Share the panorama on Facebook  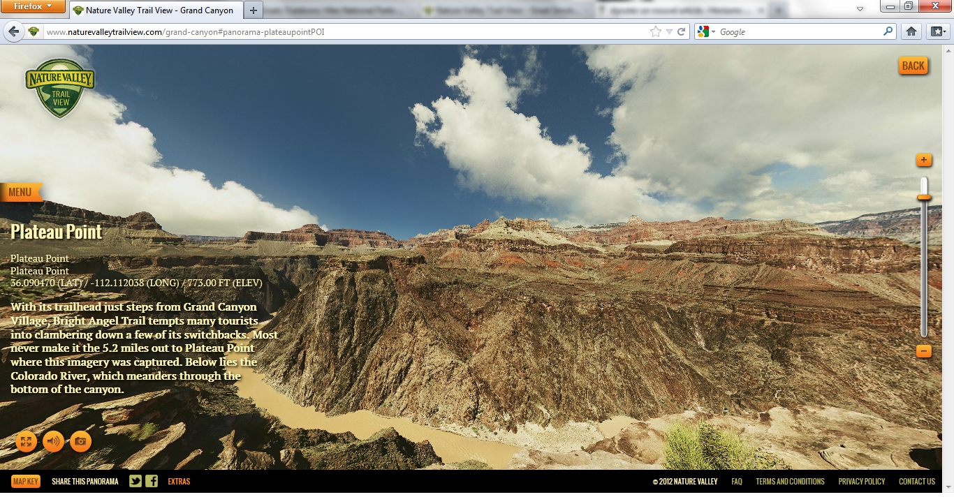(152, 481)
